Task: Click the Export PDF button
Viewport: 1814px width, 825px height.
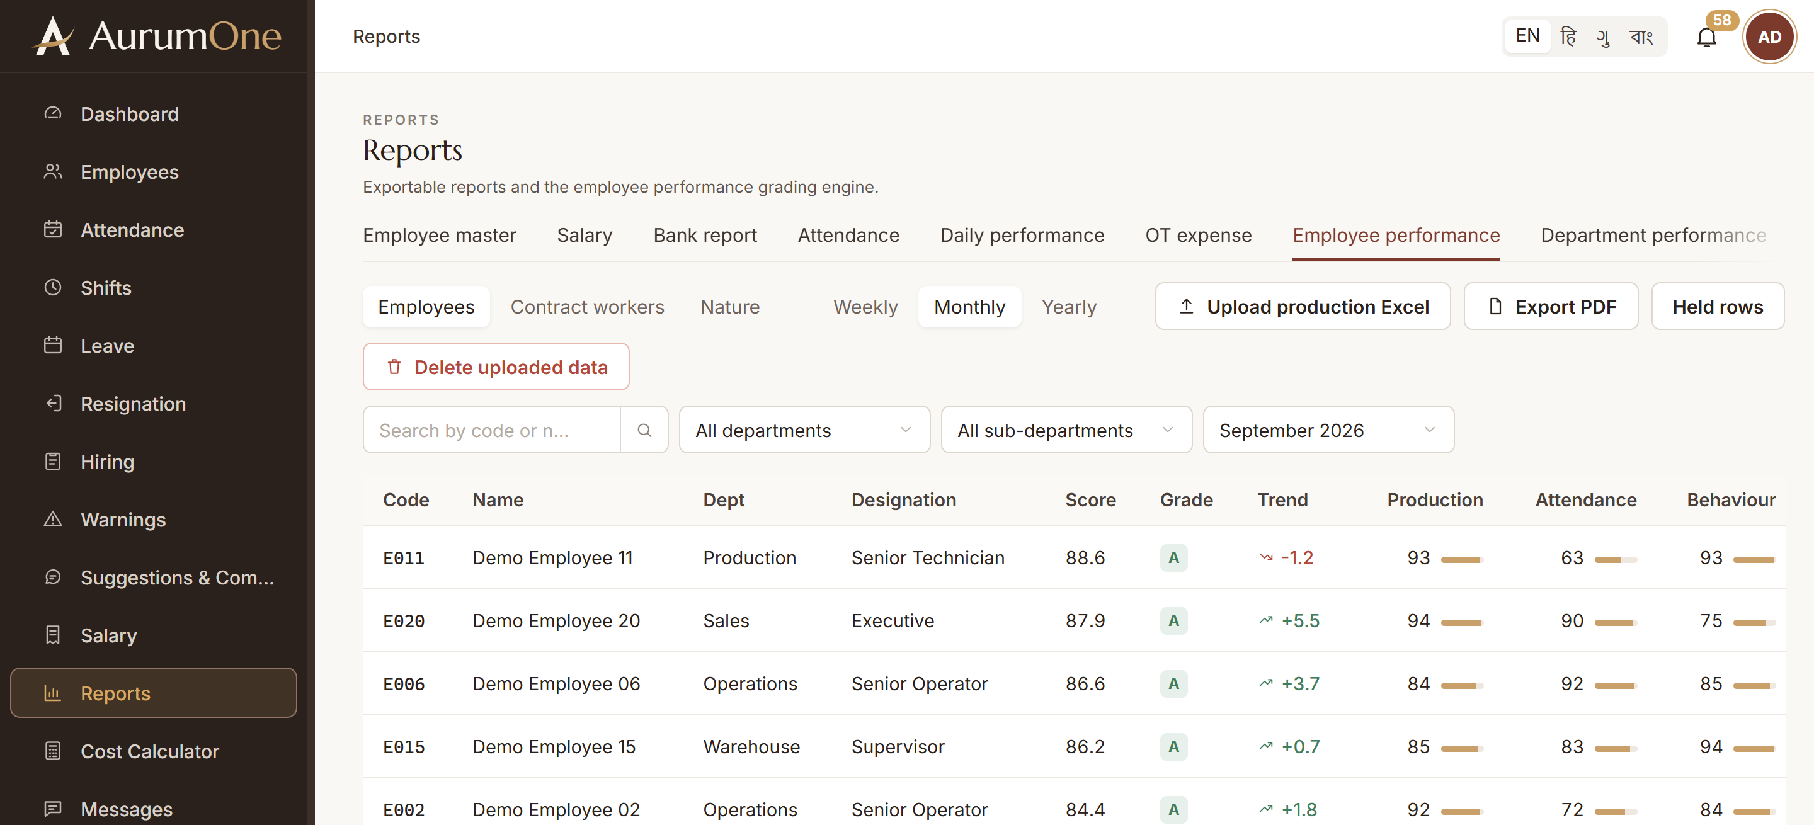Action: tap(1551, 306)
